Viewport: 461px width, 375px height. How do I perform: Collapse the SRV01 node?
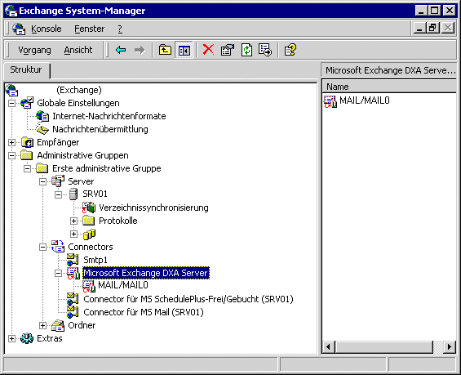[59, 194]
